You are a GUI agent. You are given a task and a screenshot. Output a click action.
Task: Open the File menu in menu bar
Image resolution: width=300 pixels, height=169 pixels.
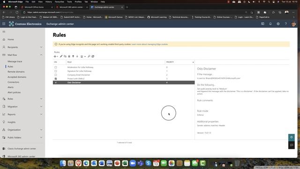(27, 2)
